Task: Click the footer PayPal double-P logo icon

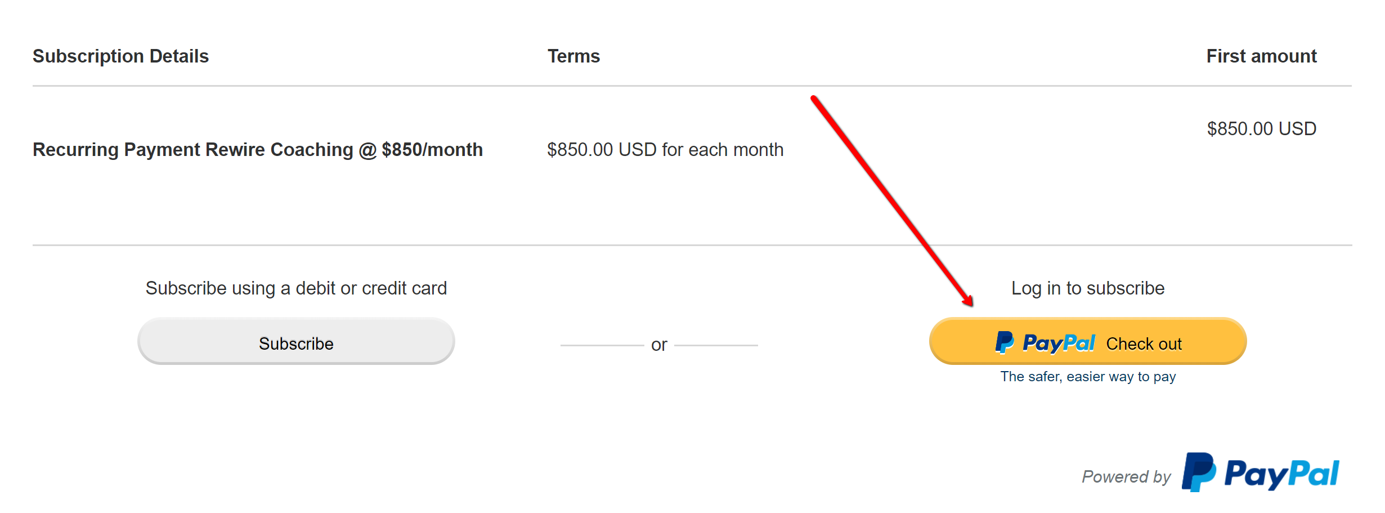Action: (1199, 472)
